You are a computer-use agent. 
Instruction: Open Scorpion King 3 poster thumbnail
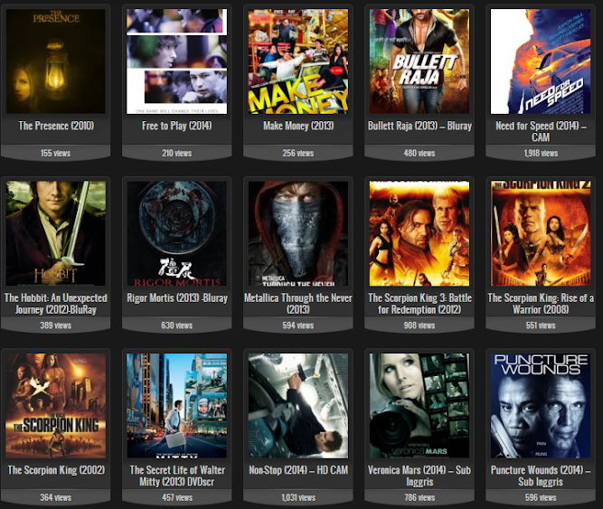tap(419, 233)
